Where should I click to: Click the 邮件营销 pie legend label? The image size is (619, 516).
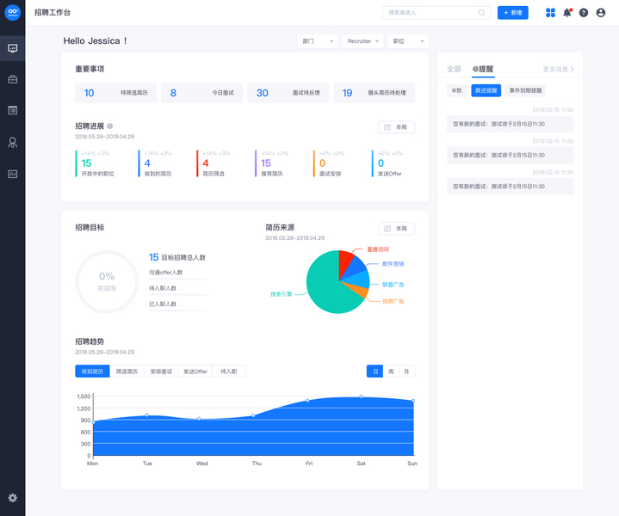tap(393, 263)
